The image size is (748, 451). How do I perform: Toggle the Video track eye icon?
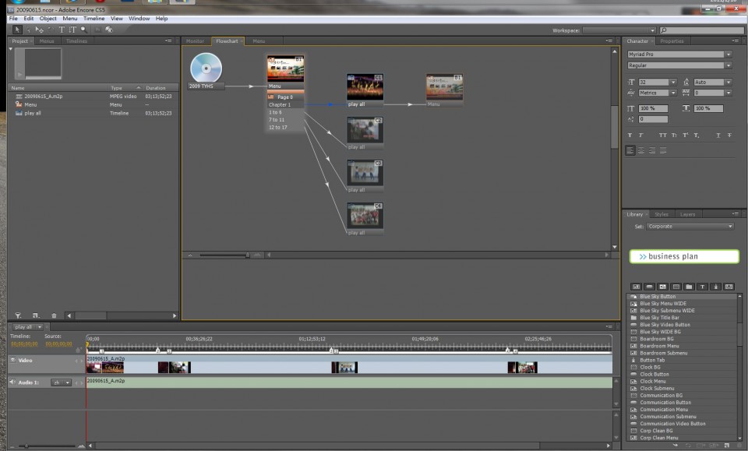[x=12, y=360]
